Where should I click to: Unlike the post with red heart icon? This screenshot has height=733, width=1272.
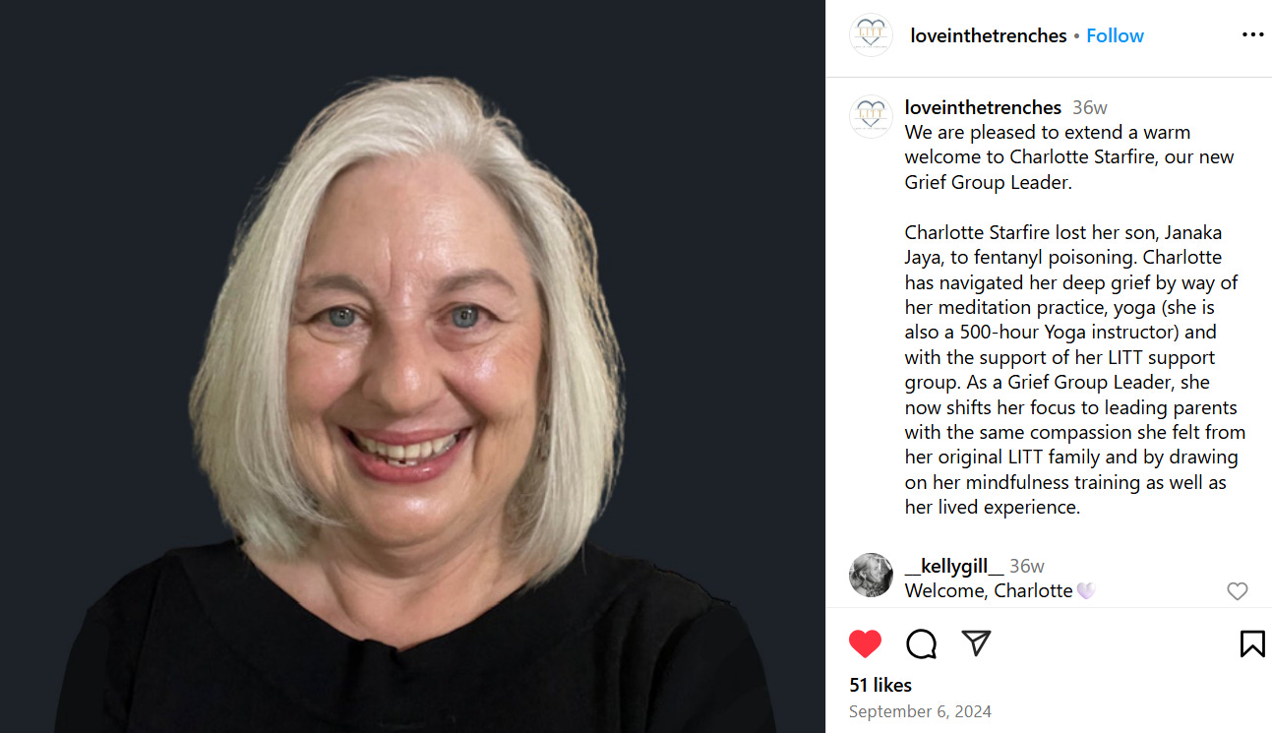[865, 643]
